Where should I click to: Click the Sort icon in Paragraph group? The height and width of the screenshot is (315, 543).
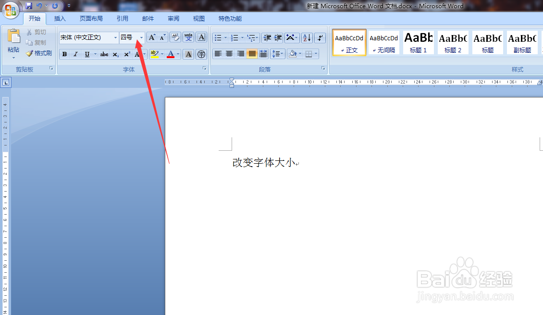(x=306, y=38)
